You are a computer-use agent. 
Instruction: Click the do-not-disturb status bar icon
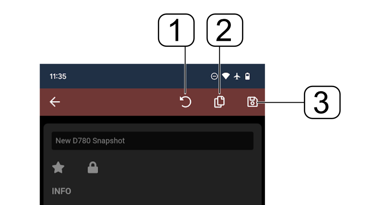coord(214,76)
